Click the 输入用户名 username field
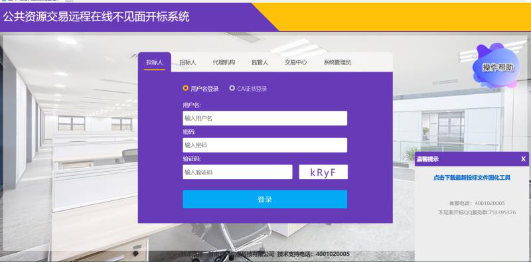This screenshot has height=262, width=531. [x=265, y=118]
